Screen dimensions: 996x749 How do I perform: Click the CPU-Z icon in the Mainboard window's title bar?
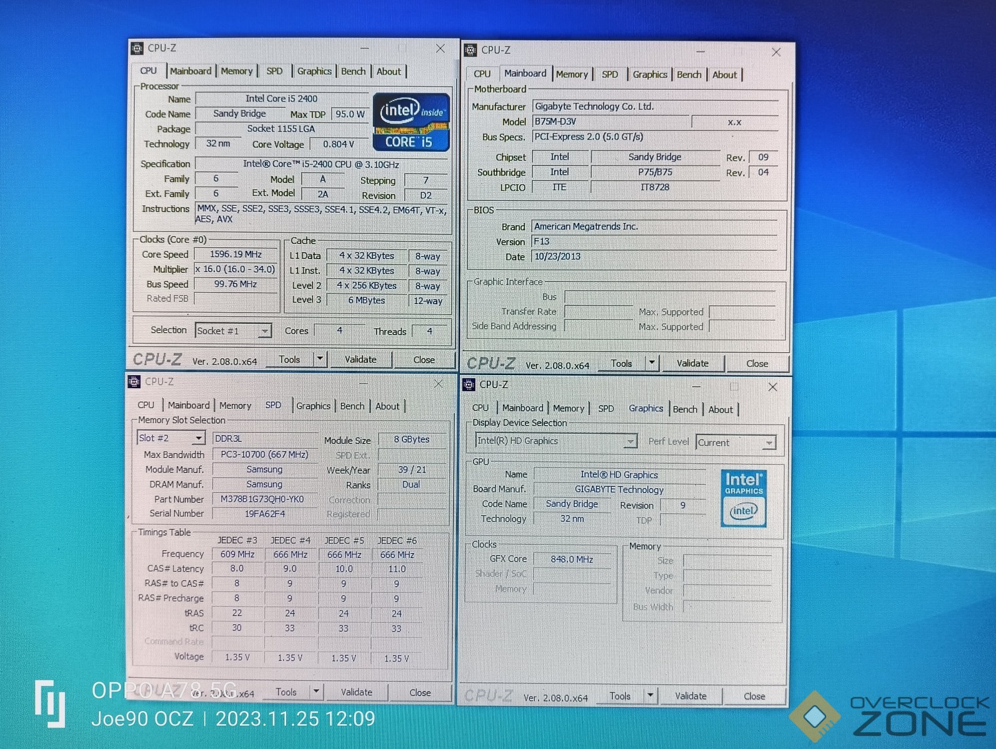471,50
